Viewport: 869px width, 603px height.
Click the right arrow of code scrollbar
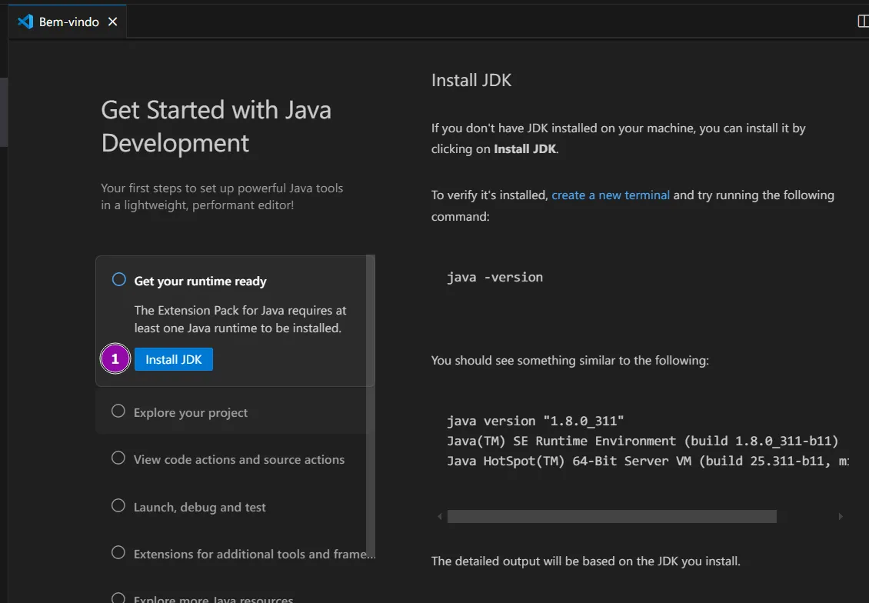(841, 517)
